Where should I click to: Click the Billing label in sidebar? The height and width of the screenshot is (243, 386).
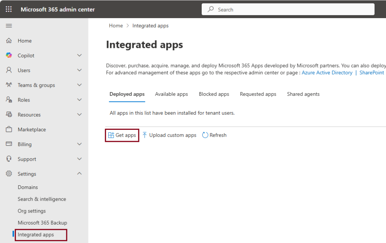[x=25, y=144]
